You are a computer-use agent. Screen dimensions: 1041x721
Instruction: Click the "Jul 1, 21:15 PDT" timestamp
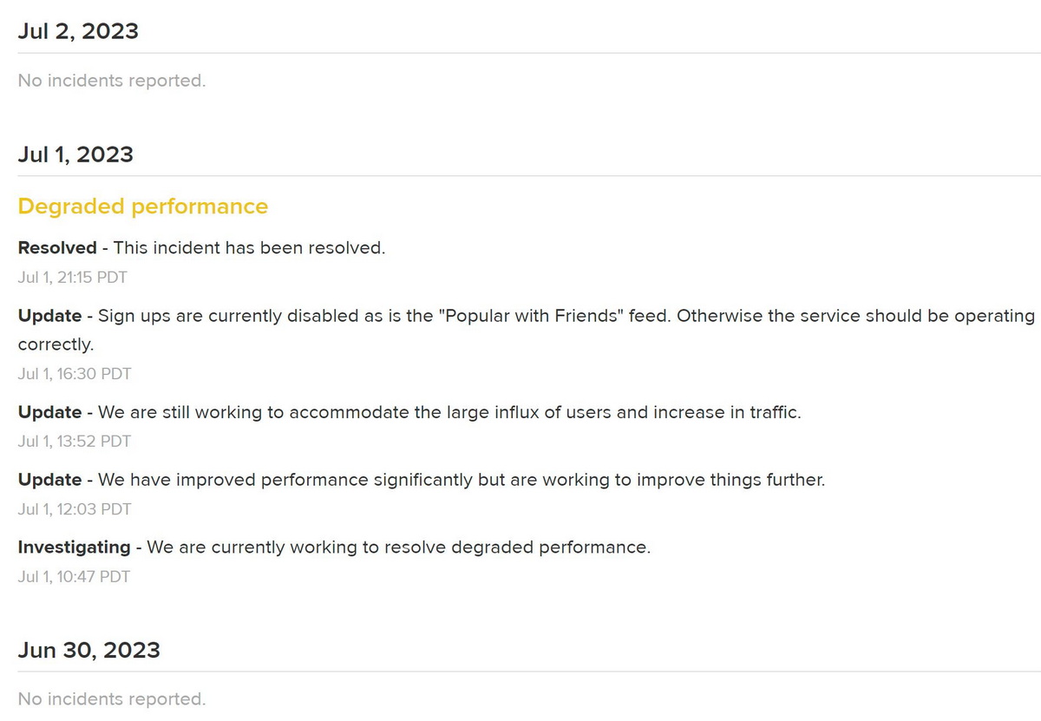click(x=73, y=278)
